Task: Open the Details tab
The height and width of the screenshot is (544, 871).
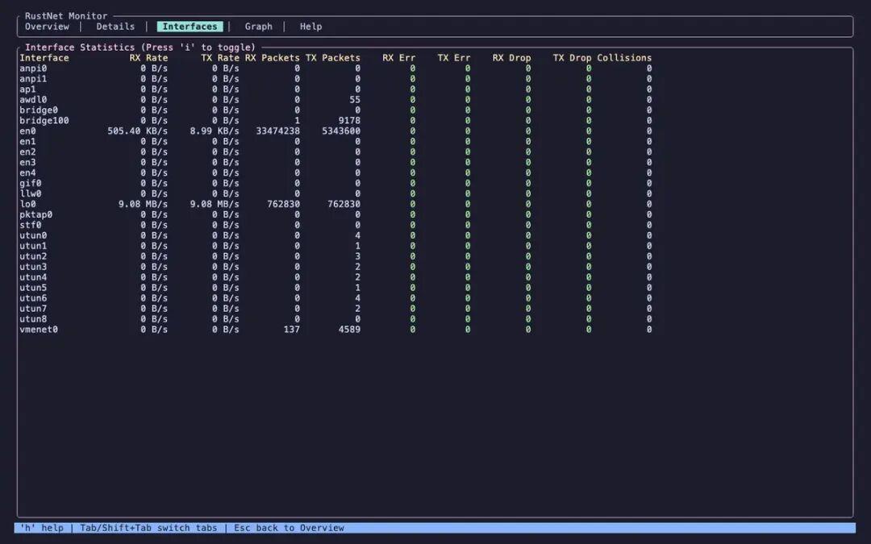Action: (115, 27)
